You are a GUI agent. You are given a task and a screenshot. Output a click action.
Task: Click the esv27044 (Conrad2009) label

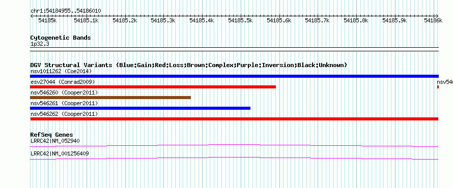(63, 82)
